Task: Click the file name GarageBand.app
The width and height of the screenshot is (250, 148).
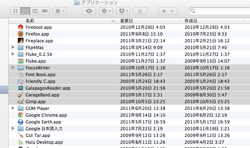Action: [42, 95]
